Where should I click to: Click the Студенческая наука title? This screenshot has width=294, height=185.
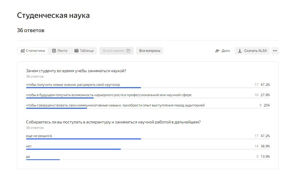coord(53,15)
